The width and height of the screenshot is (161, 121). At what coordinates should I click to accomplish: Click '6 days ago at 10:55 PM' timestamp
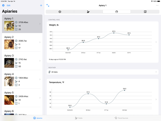coord(57,59)
